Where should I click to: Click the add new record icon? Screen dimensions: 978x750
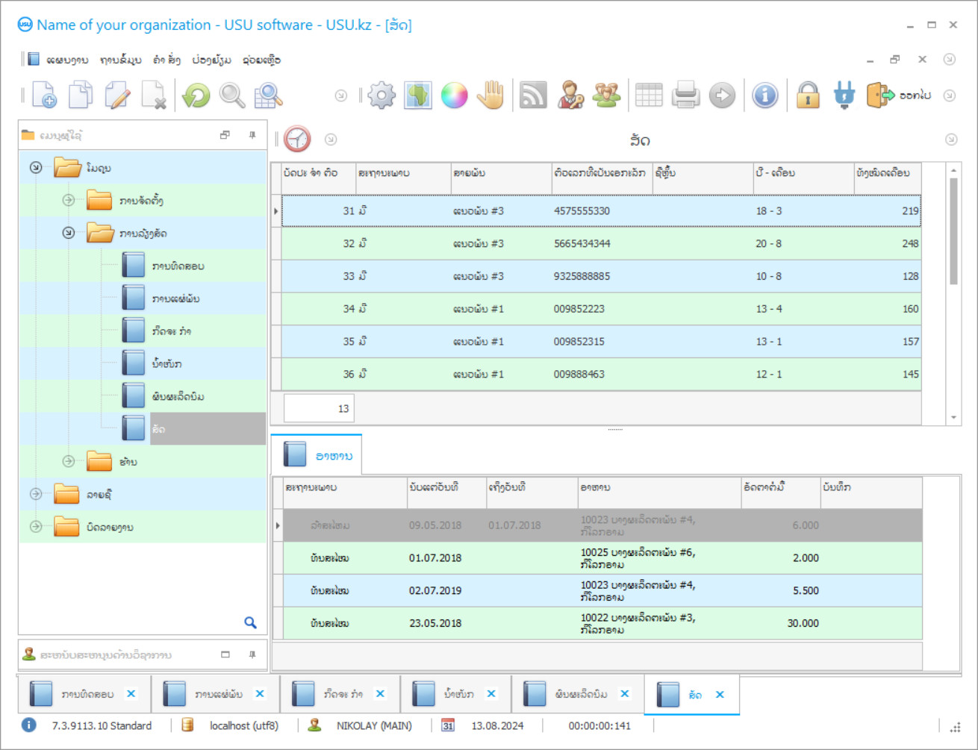pos(44,96)
